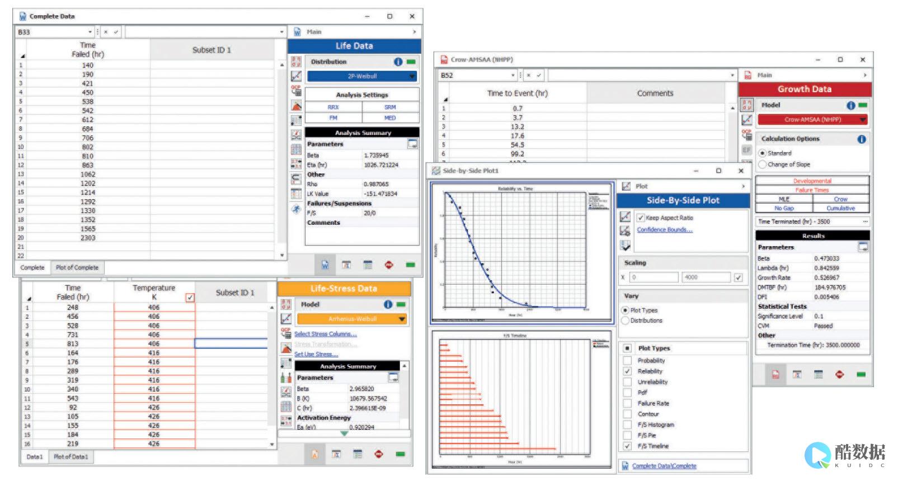Open the QCP icon in Growth Data panel
The image size is (898, 481).
point(747,134)
